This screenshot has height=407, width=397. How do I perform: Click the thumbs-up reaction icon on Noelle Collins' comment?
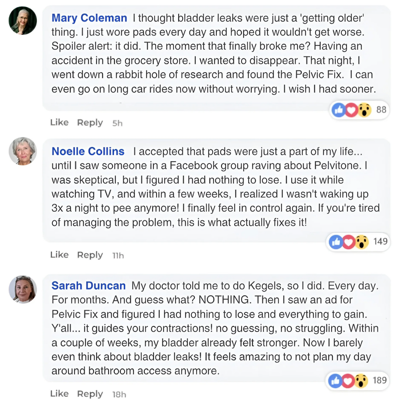pyautogui.click(x=336, y=242)
